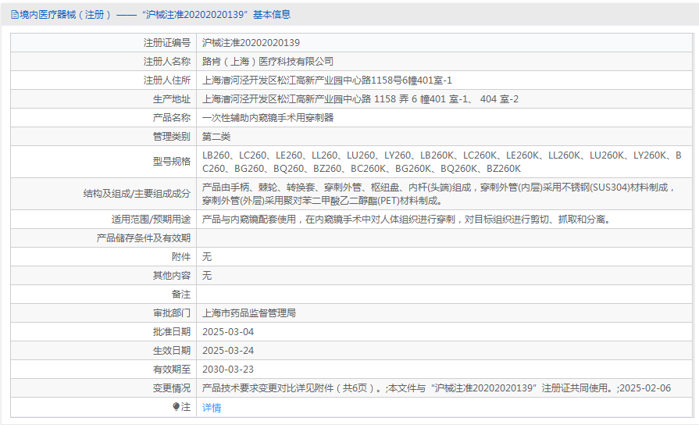Select registration number 沪械注准20202020139 value
699x425 pixels.
tap(251, 43)
